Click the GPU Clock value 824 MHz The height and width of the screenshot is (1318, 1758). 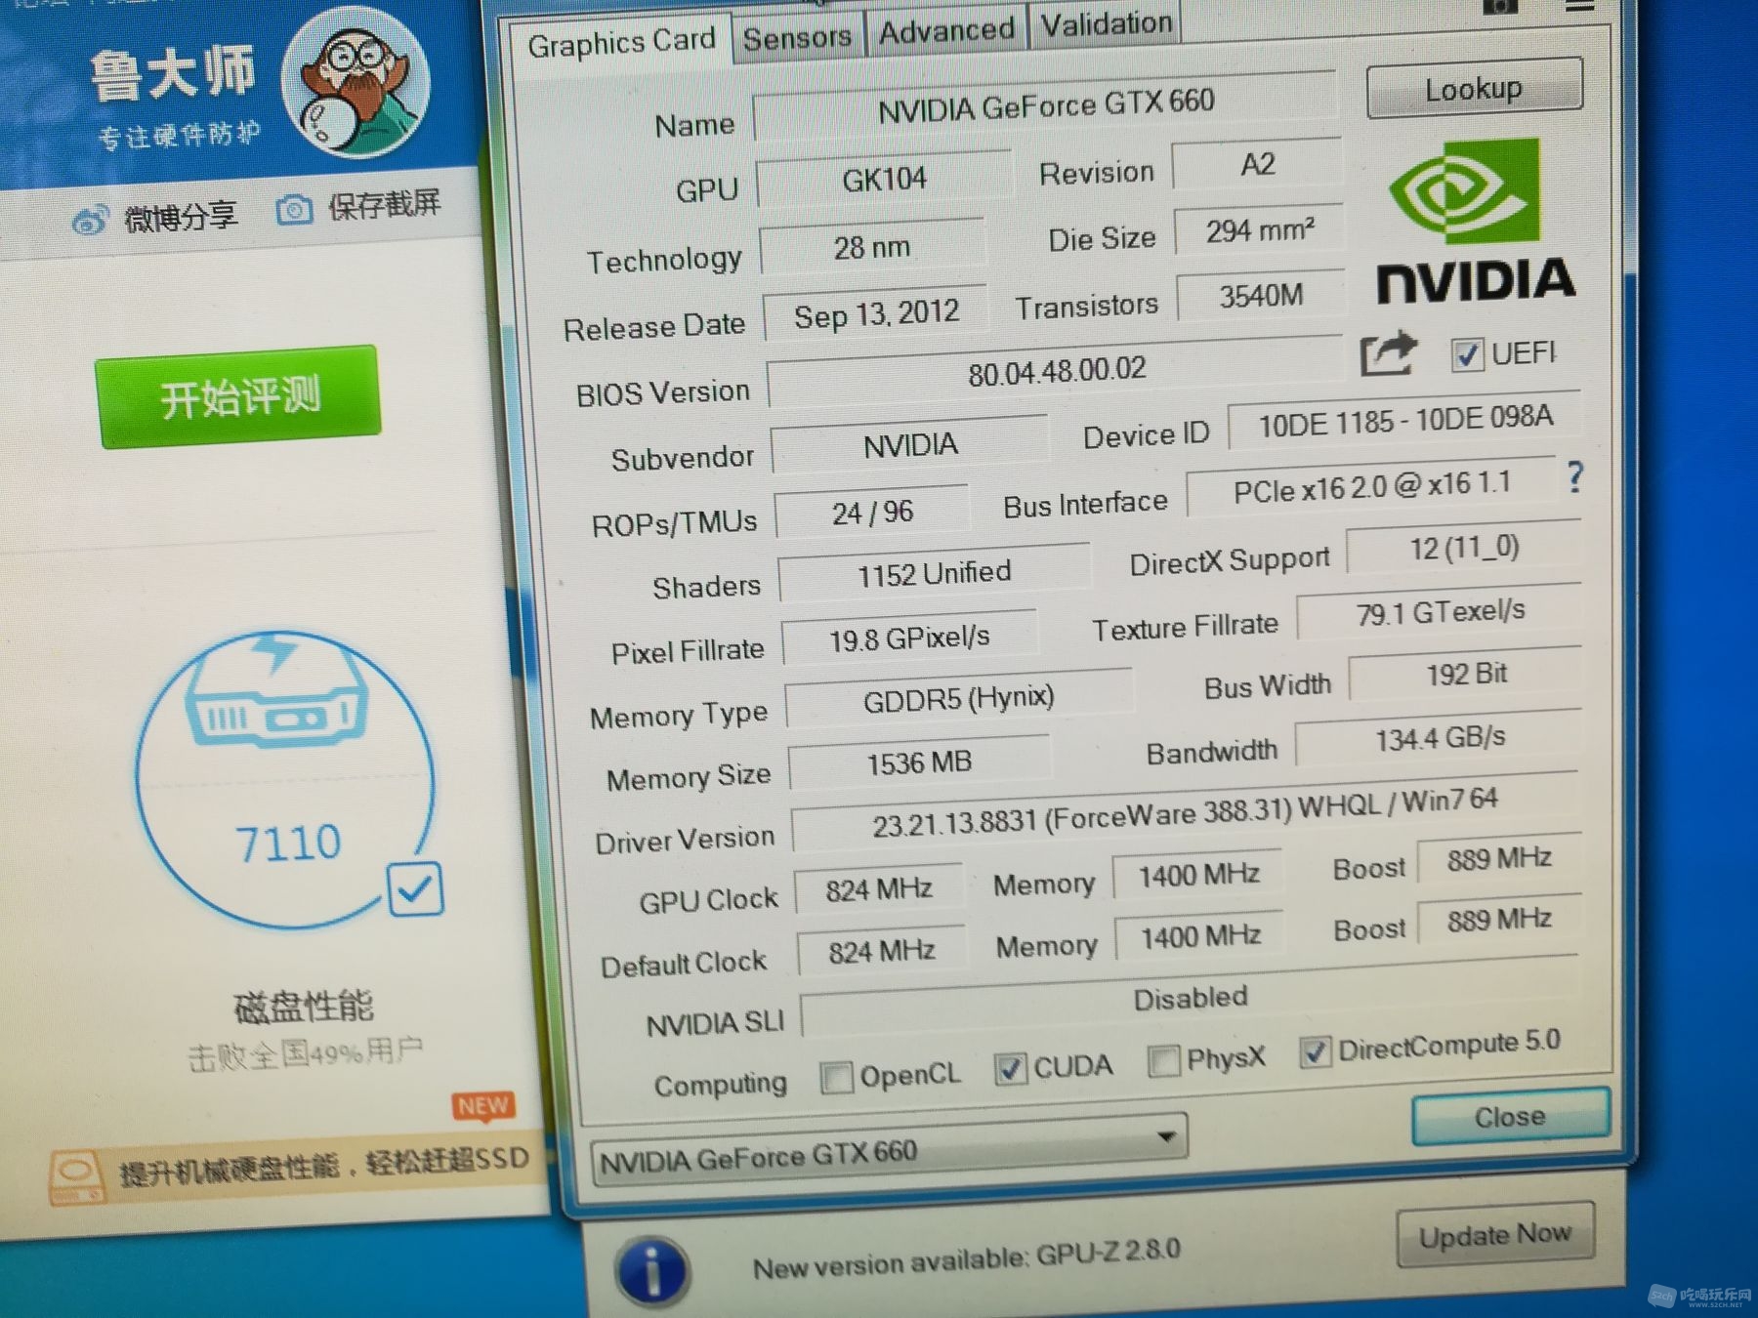coord(878,889)
